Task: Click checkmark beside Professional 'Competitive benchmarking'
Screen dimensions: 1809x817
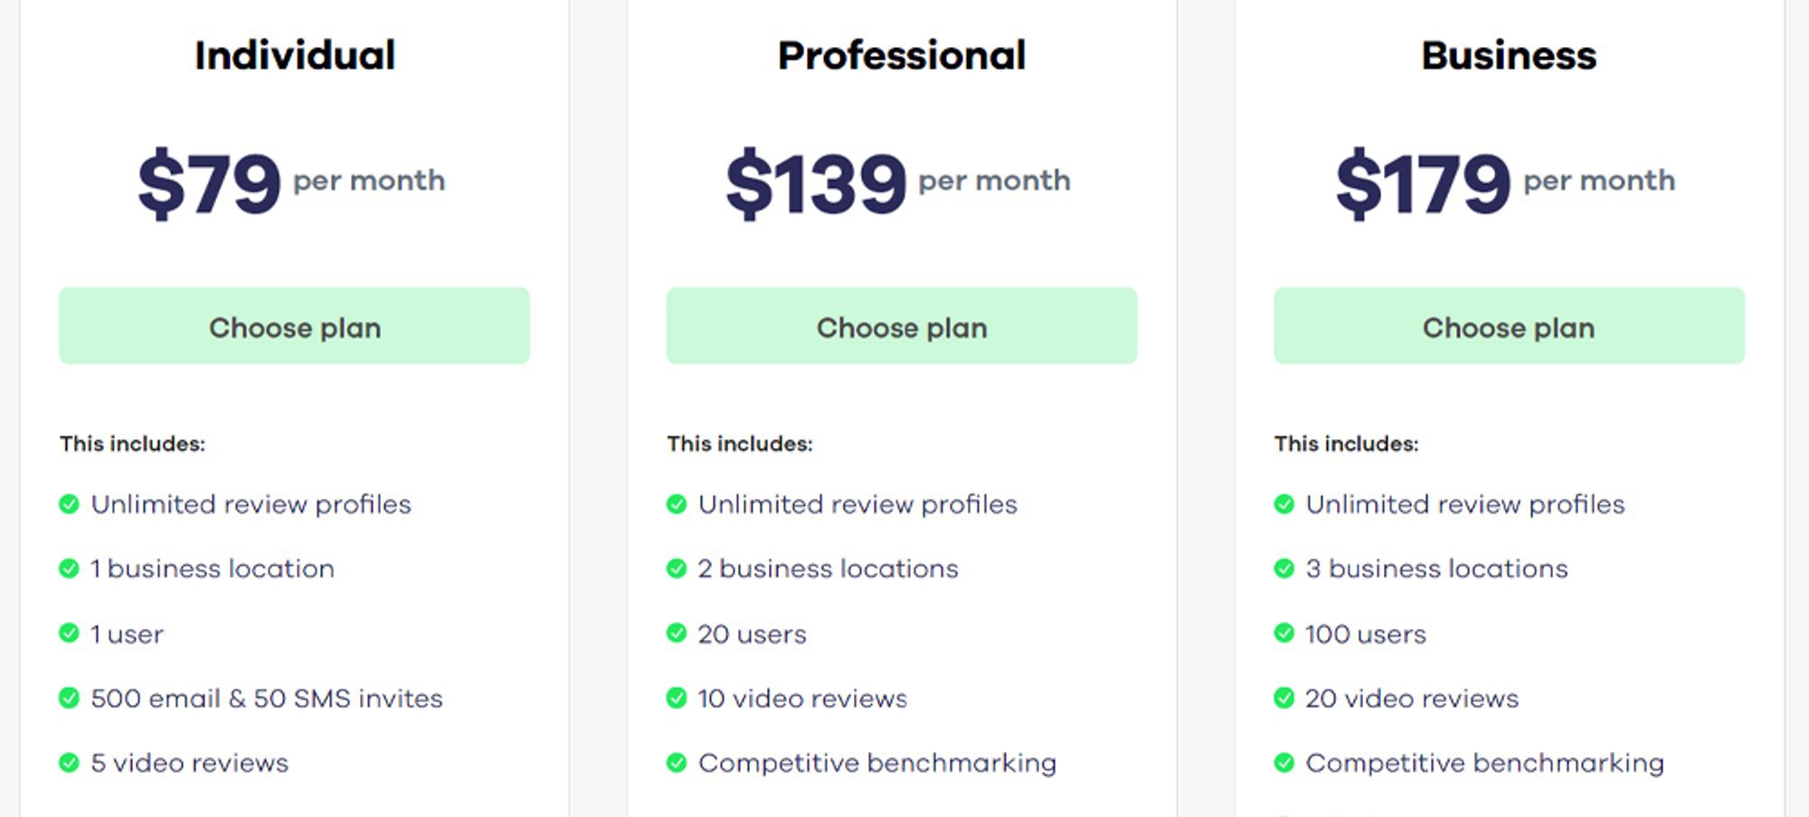Action: pyautogui.click(x=677, y=763)
